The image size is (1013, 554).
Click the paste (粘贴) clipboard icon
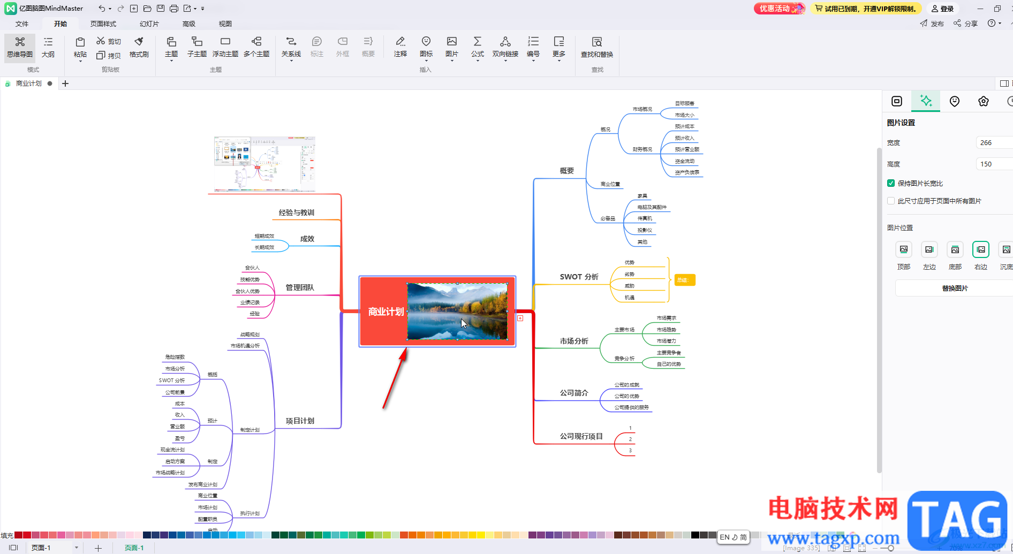(x=80, y=42)
